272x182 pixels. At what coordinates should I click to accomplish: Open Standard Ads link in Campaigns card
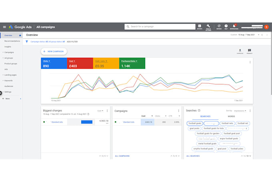tap(128, 122)
